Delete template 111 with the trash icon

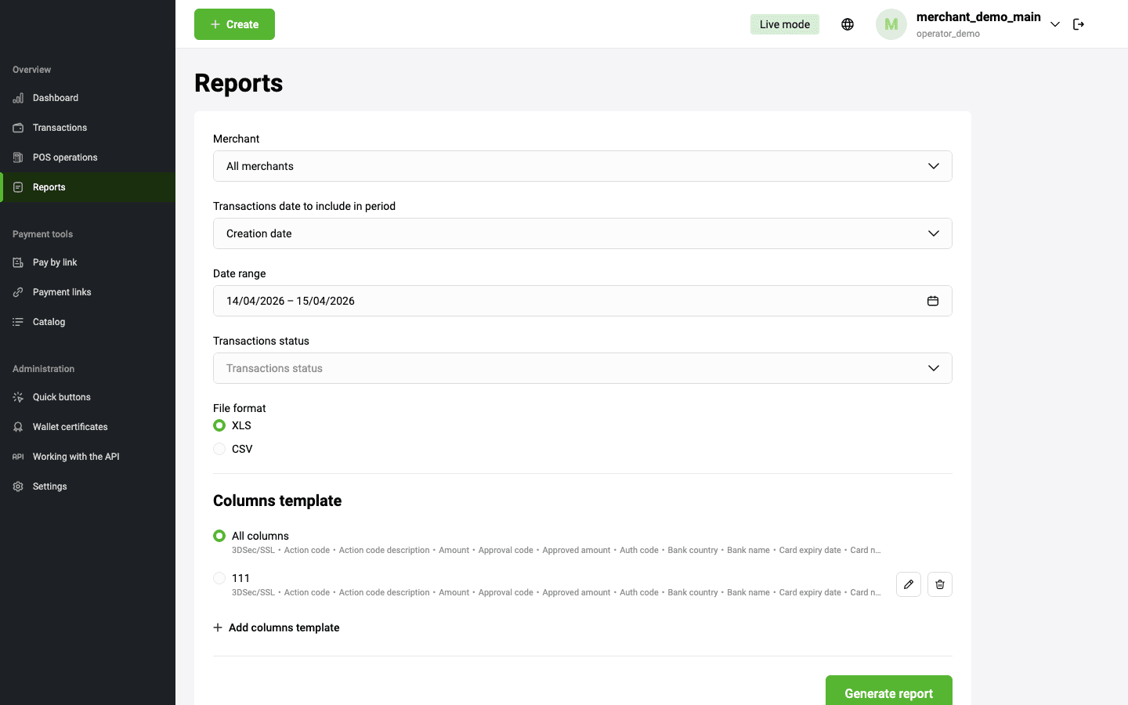point(939,584)
